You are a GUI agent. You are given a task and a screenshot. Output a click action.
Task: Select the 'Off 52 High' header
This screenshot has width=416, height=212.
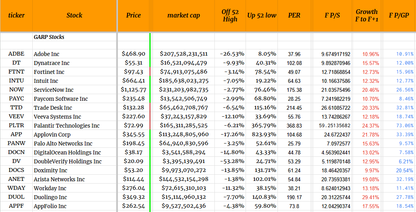230,16
